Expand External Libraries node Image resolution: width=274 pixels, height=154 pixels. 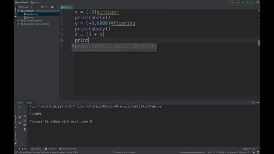point(19,21)
